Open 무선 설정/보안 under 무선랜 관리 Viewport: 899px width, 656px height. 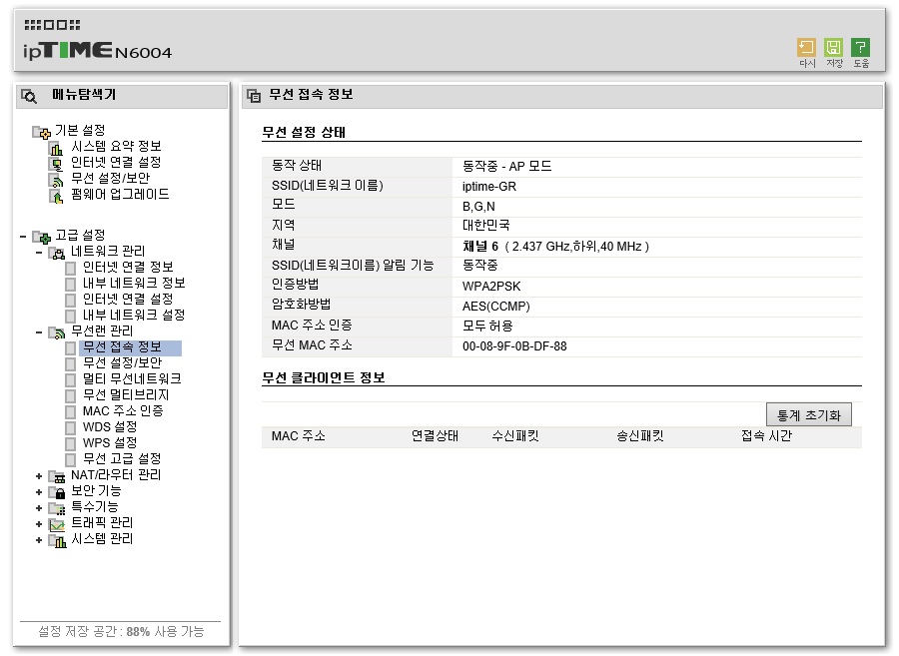122,363
